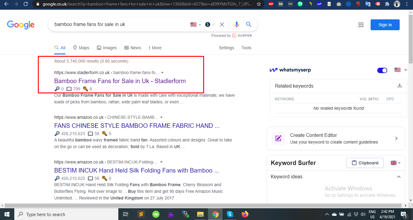Screen dimensions: 413x220
Task: Click the AdBlock Plus extension icon
Action: (271, 4)
